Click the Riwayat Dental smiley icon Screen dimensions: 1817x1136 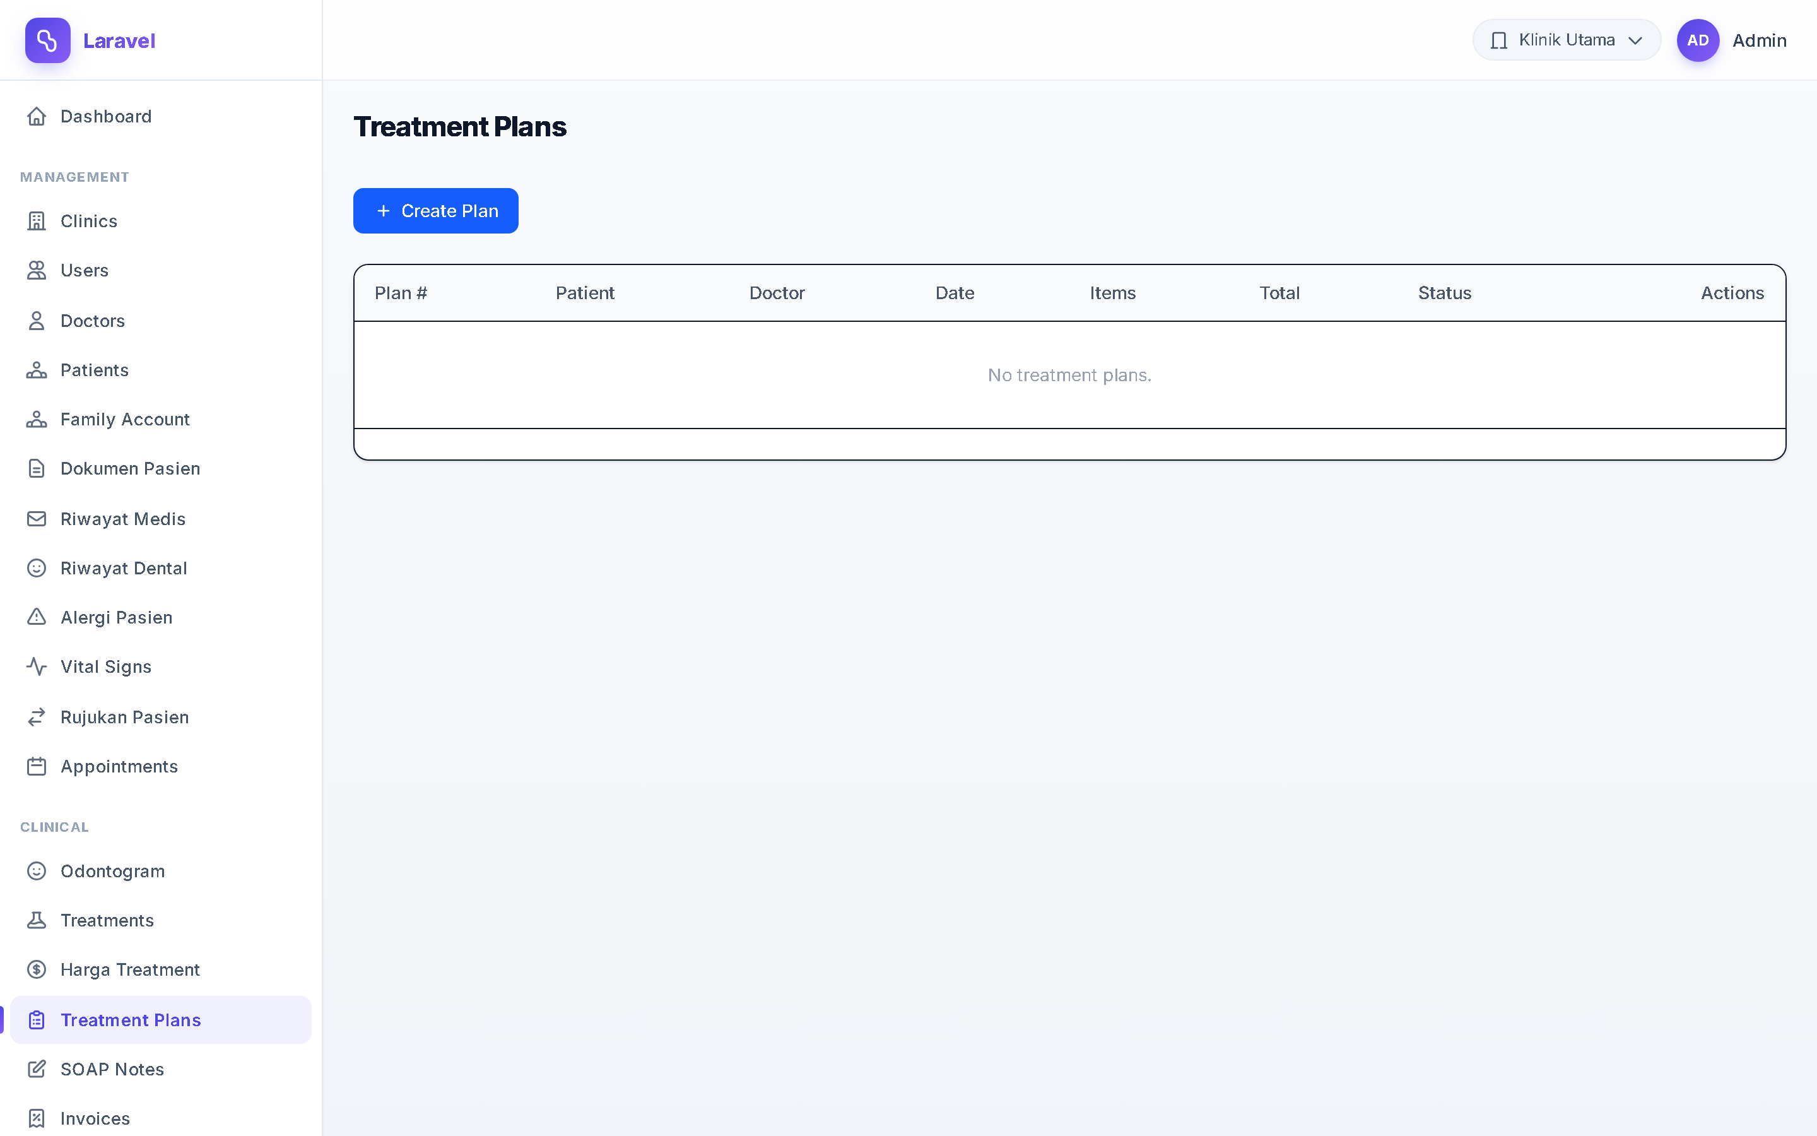point(36,568)
